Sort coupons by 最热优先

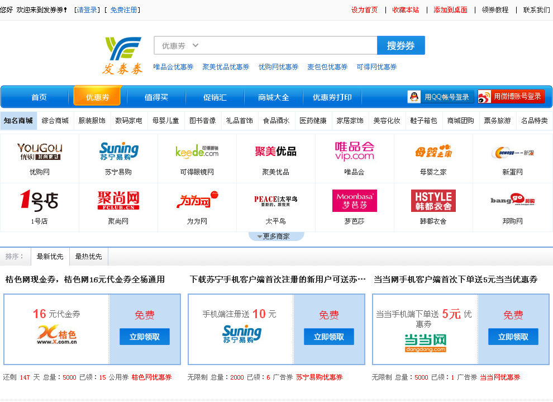[x=89, y=257]
